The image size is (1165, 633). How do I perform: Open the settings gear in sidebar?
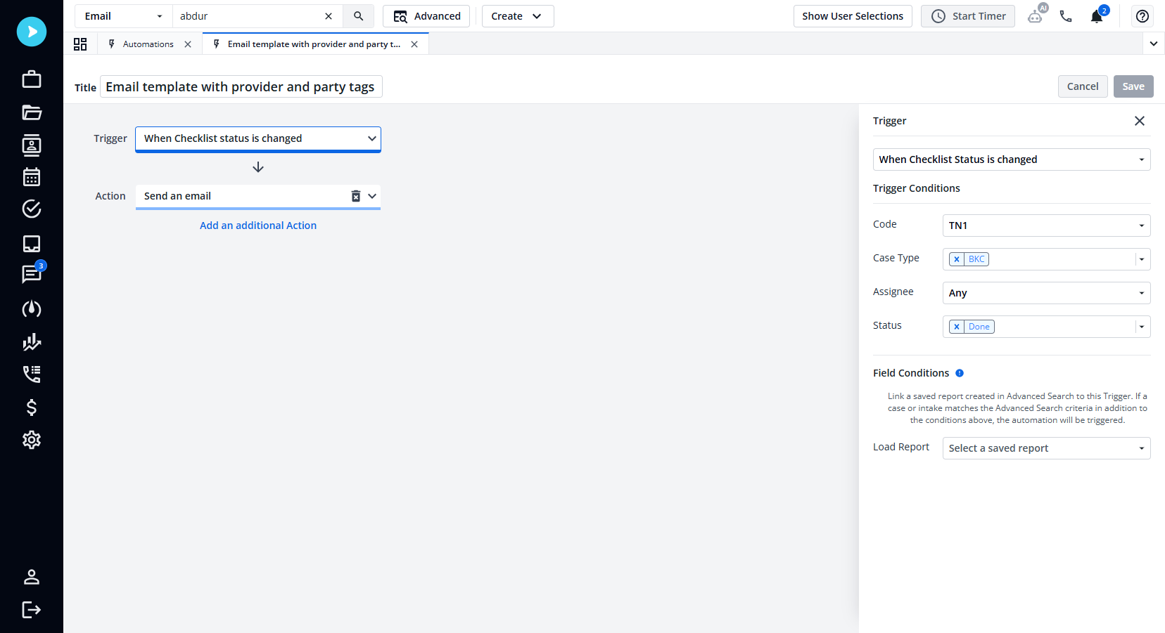(31, 440)
